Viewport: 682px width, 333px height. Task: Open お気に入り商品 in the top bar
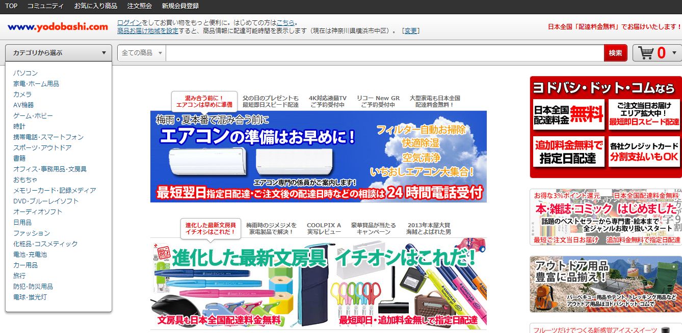(96, 6)
